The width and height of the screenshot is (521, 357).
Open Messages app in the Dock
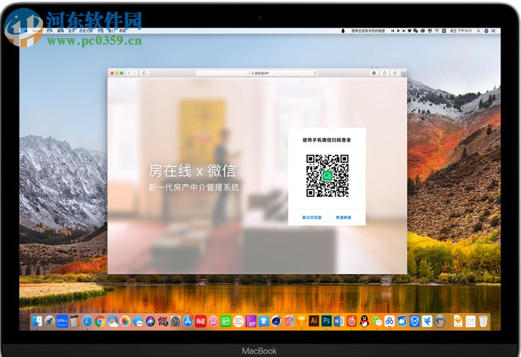138,322
